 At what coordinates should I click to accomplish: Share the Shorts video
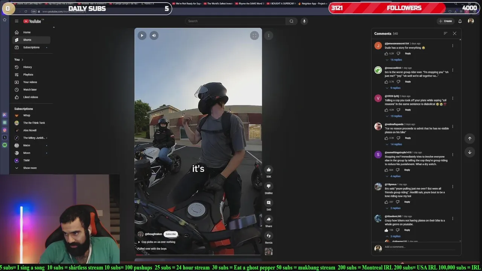pos(268,219)
